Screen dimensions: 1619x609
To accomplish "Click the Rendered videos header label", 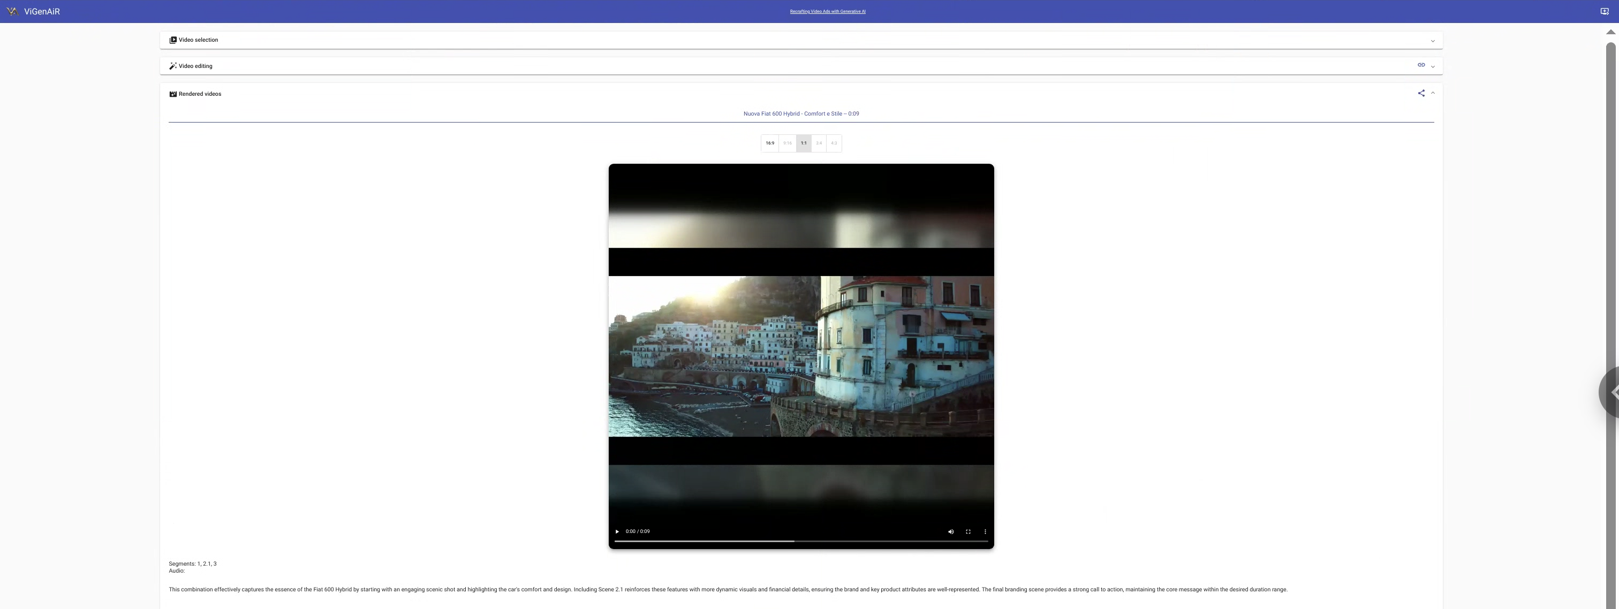I will pyautogui.click(x=200, y=94).
